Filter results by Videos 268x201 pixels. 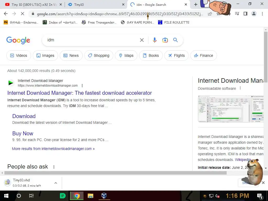point(19,55)
